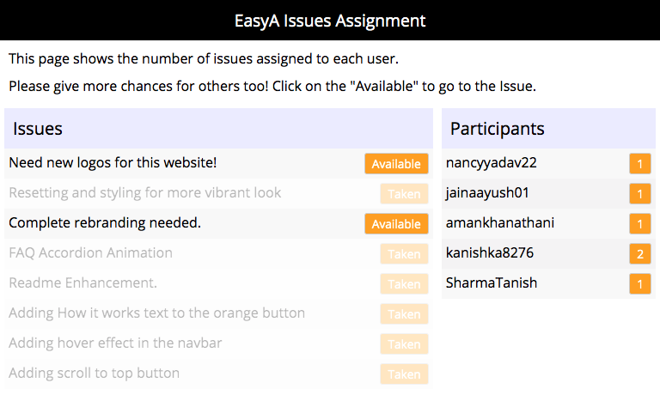This screenshot has height=395, width=660.
Task: Click Taken badge for Resetting and styling
Action: pyautogui.click(x=404, y=194)
